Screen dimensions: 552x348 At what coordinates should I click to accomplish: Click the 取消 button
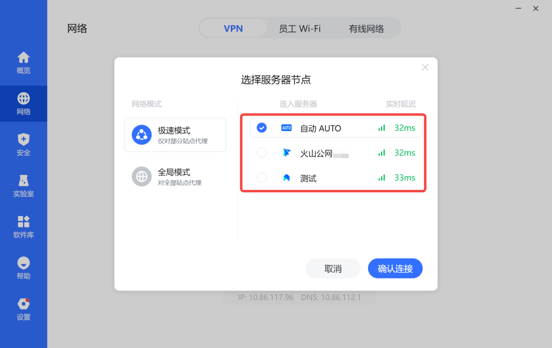pyautogui.click(x=333, y=268)
